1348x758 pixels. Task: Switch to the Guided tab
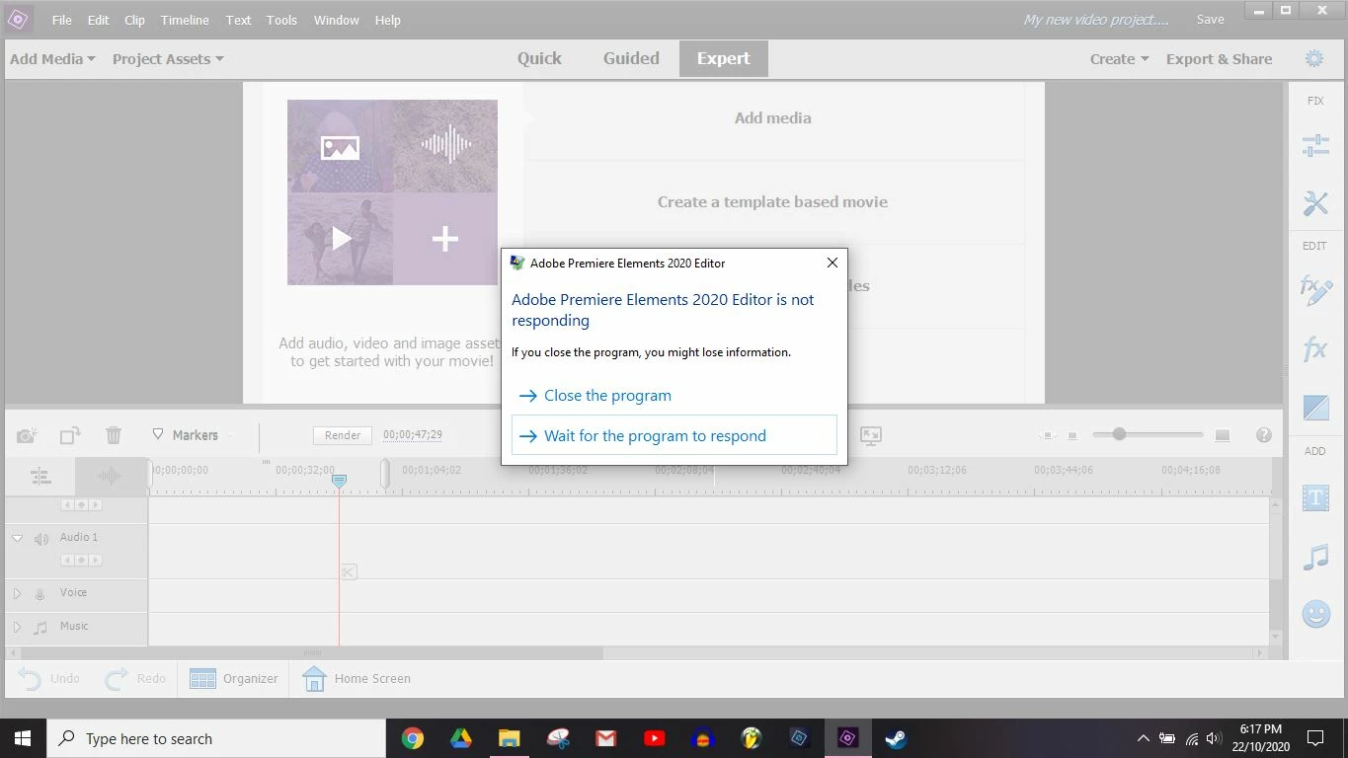pos(631,58)
